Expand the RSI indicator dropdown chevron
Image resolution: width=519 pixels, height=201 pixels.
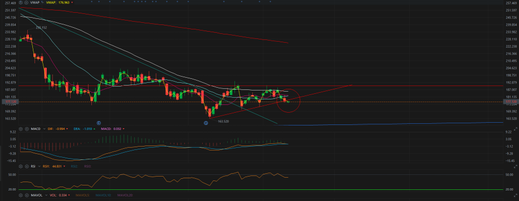coord(39,167)
